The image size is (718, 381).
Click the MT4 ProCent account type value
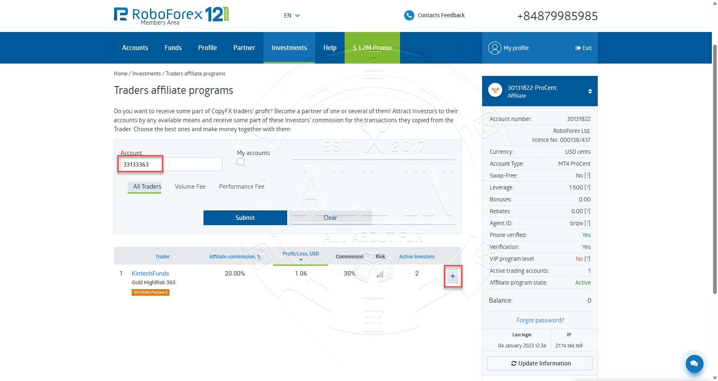point(574,164)
